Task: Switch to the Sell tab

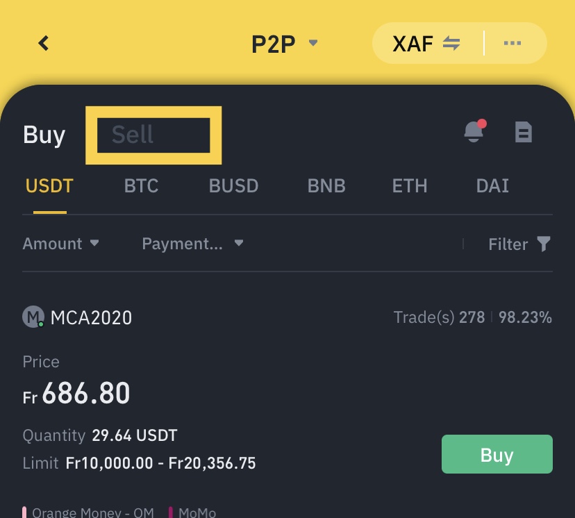Action: [133, 135]
